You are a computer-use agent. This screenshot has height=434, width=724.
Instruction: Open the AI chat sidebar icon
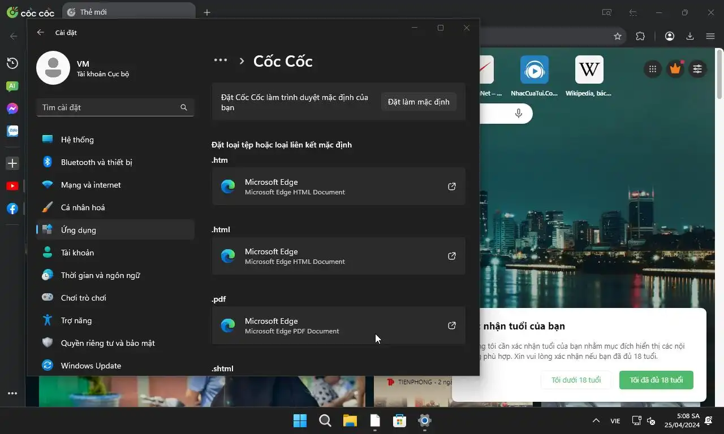[x=12, y=86]
